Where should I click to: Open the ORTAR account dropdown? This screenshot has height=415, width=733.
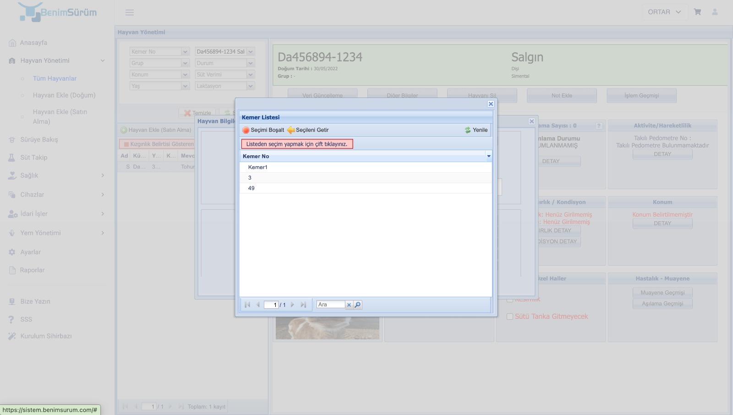coord(665,12)
